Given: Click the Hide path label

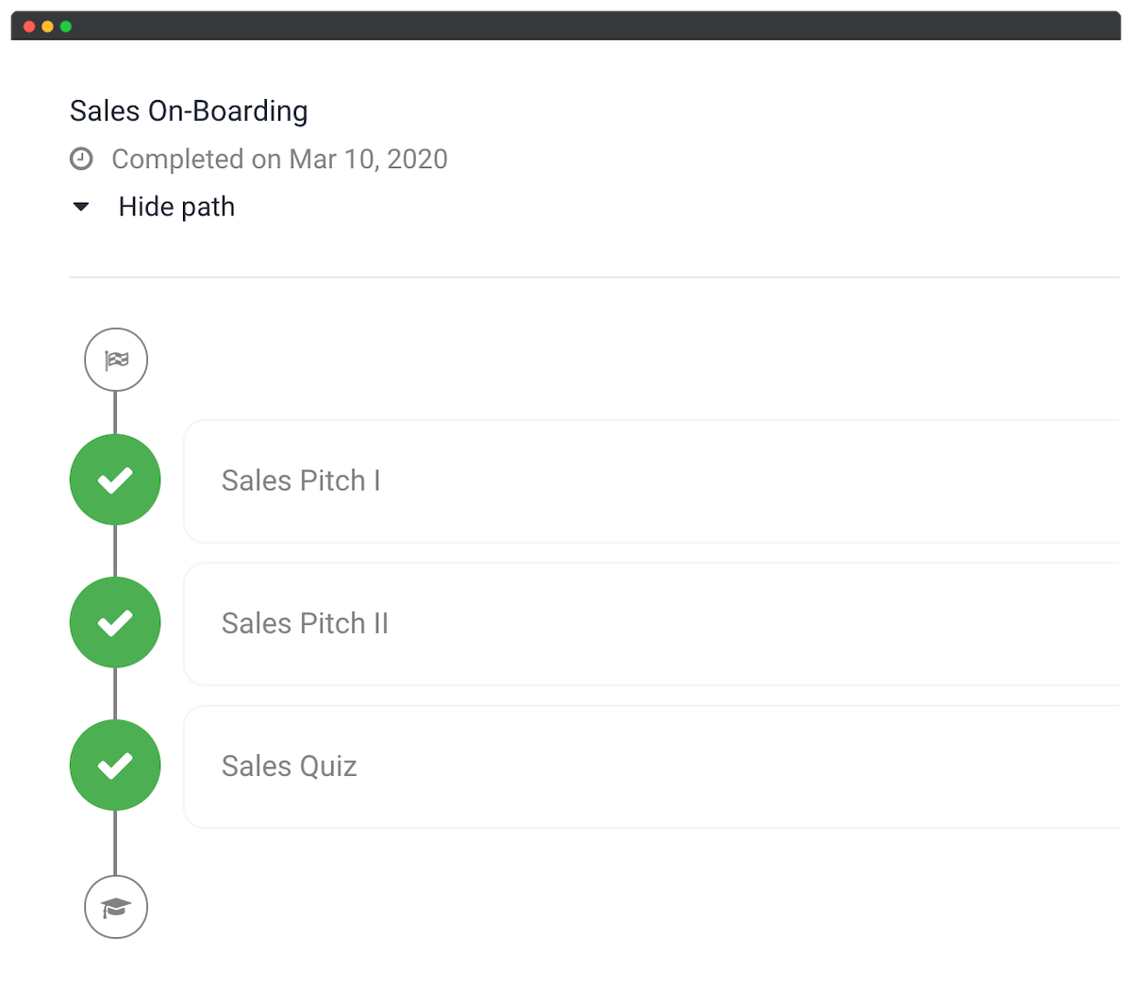Looking at the screenshot, I should [176, 207].
